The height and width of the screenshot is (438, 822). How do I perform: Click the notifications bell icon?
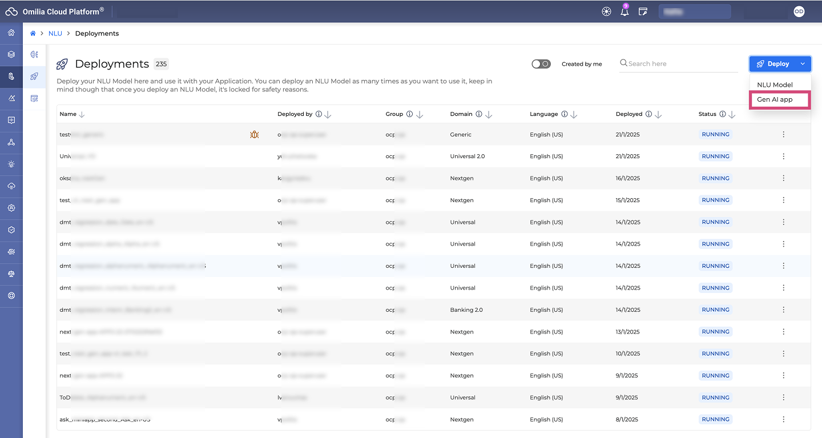(624, 12)
